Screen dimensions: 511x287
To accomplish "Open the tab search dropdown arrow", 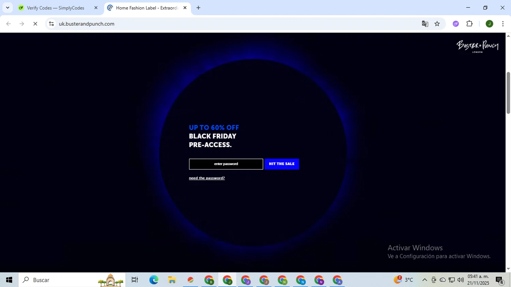I will tap(7, 7).
